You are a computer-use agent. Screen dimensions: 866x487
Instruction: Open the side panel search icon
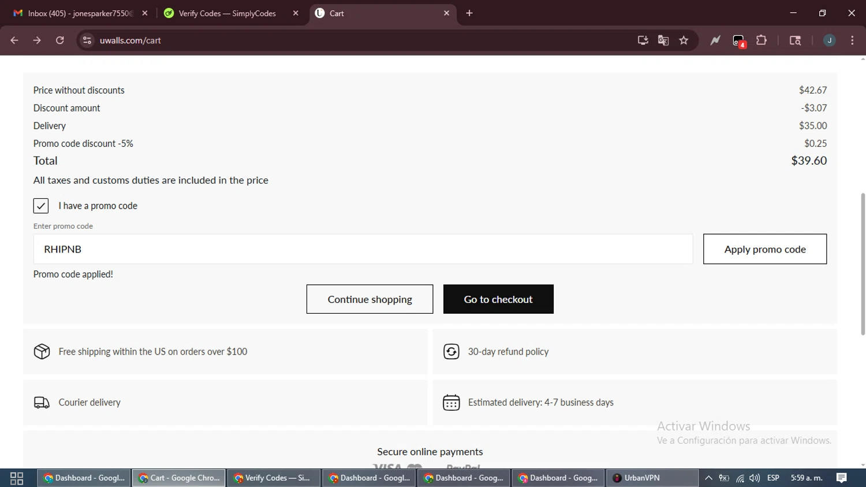(x=795, y=40)
